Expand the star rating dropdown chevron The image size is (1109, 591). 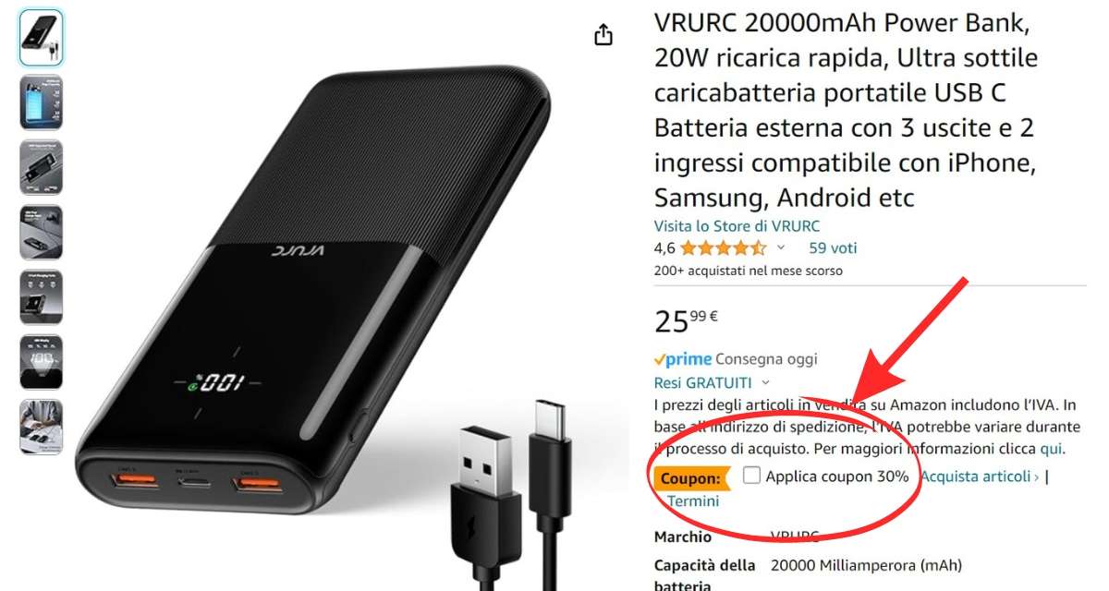(x=781, y=247)
